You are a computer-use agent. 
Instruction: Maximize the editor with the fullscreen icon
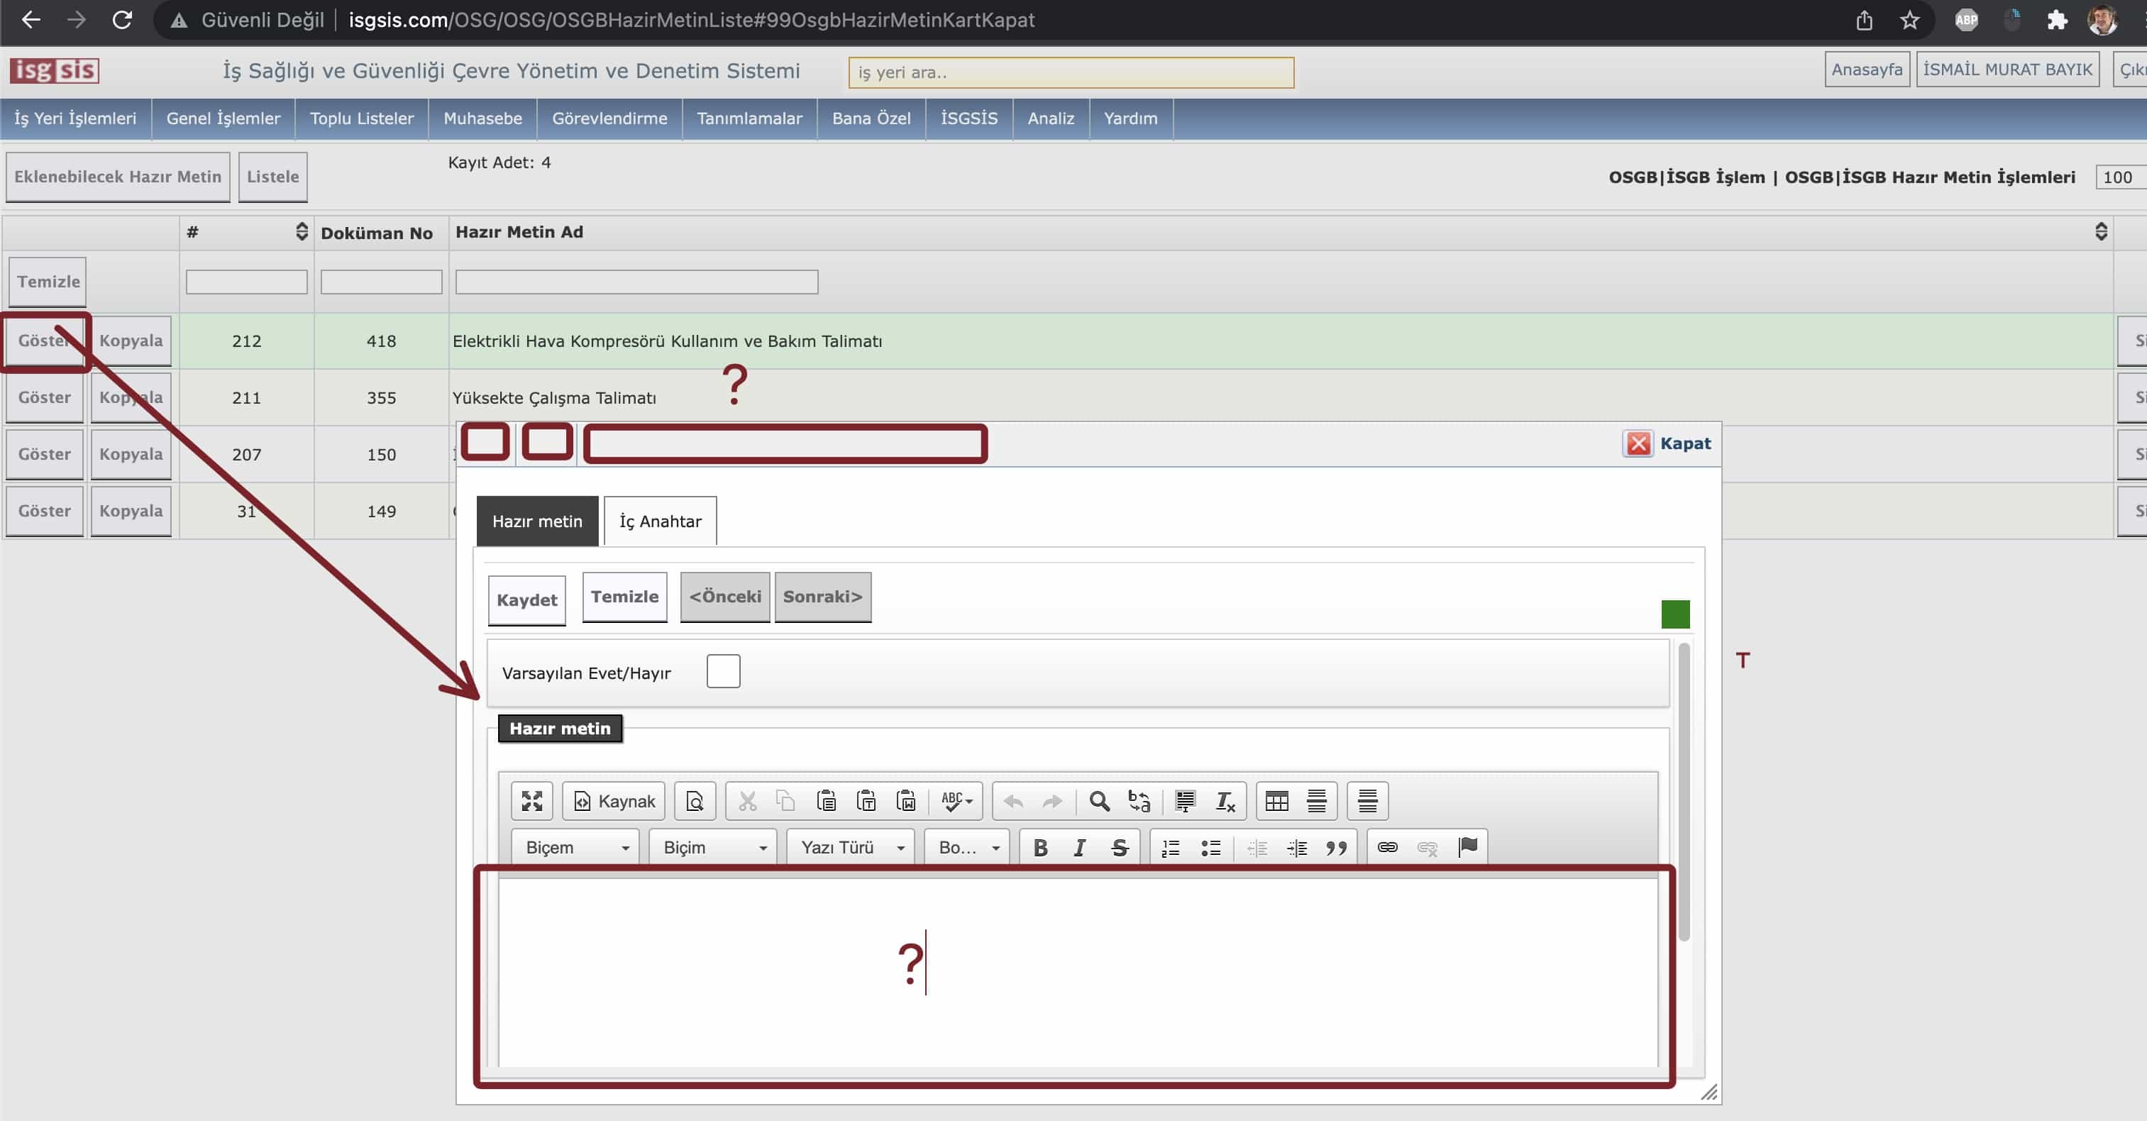pyautogui.click(x=531, y=801)
